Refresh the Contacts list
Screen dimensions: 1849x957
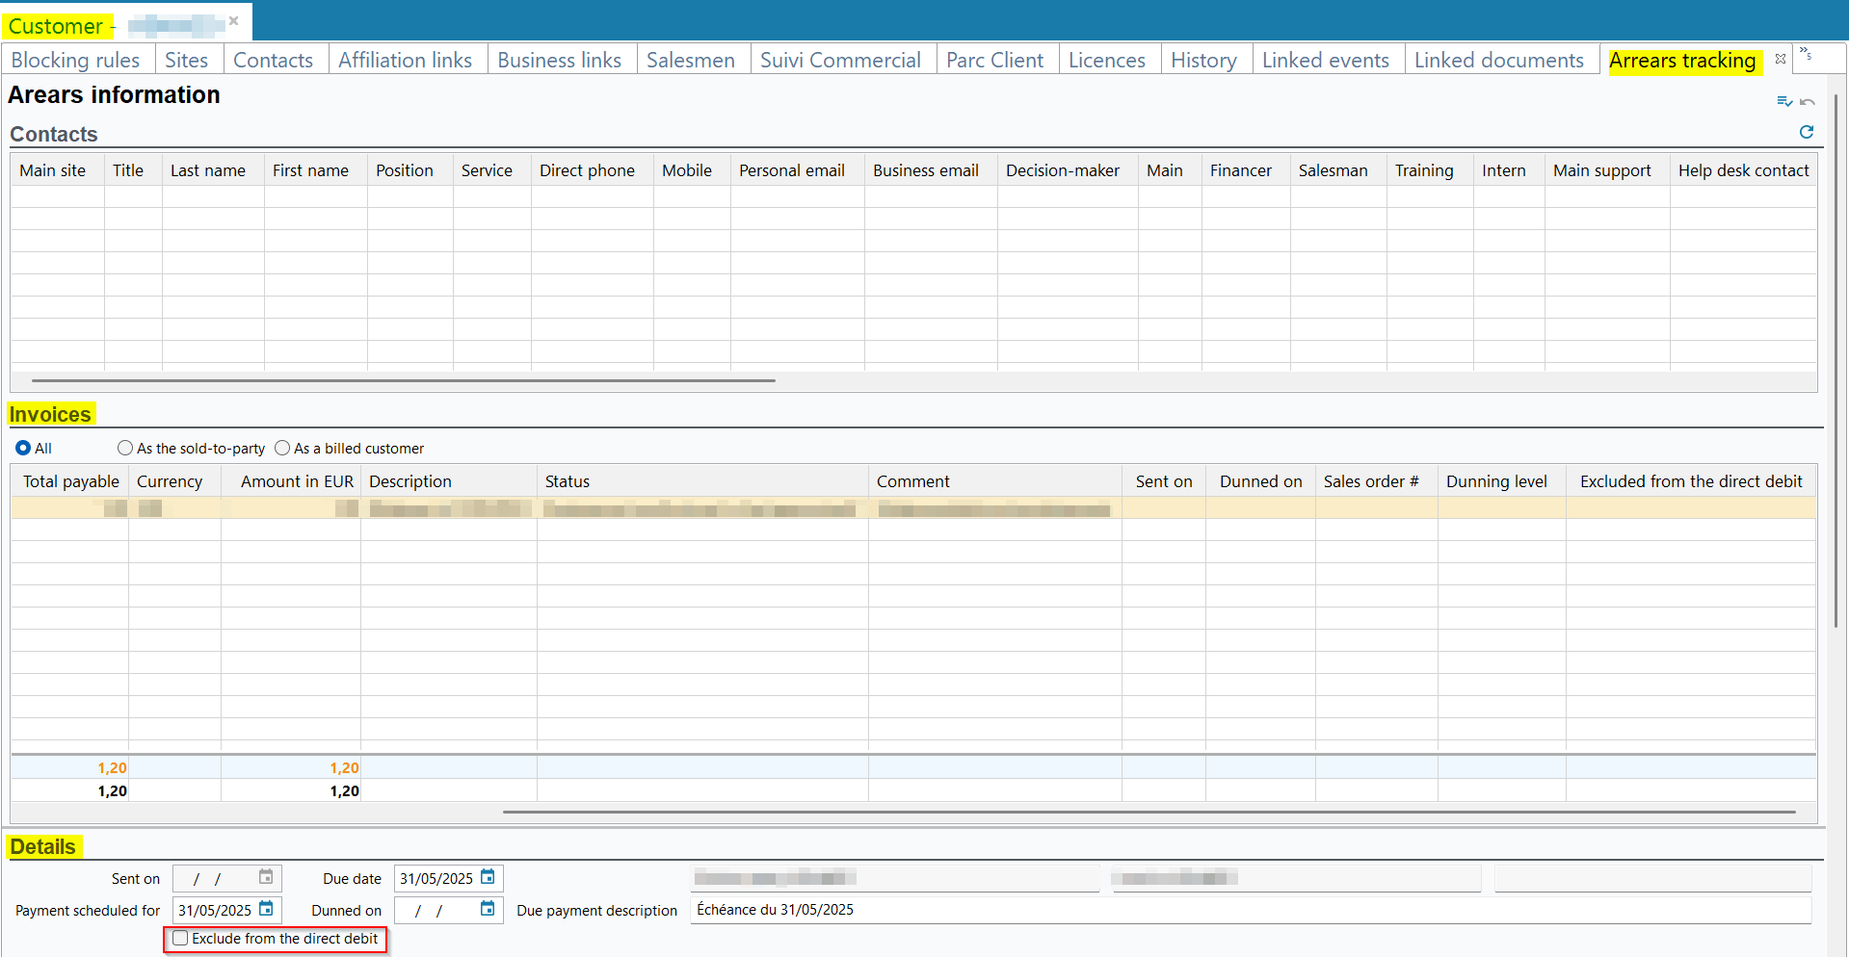[1806, 132]
